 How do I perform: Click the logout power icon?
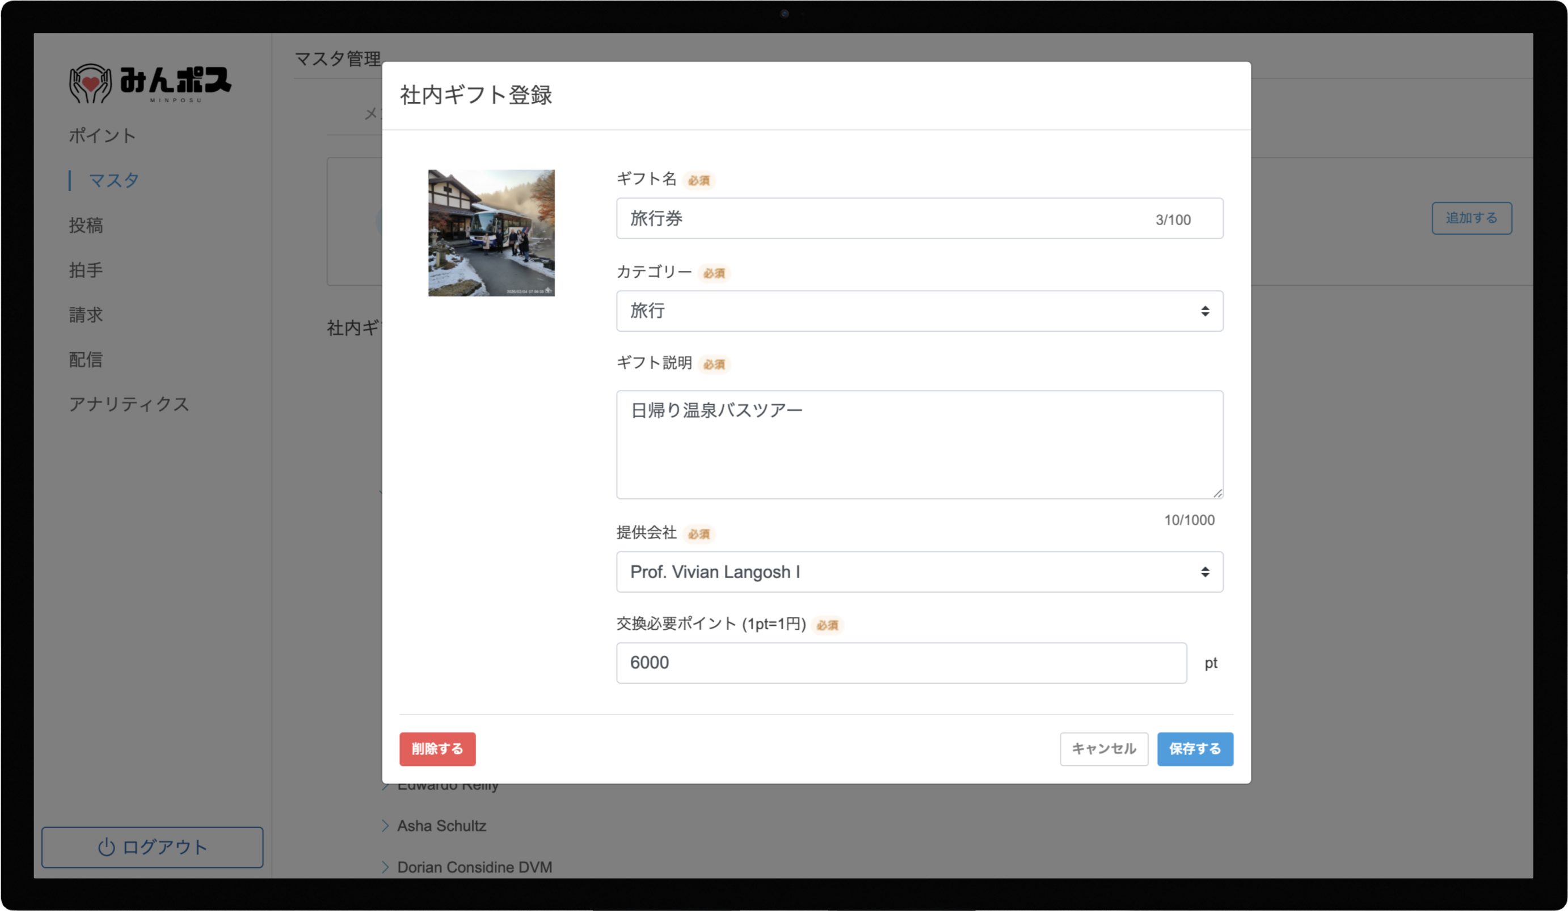(x=107, y=847)
